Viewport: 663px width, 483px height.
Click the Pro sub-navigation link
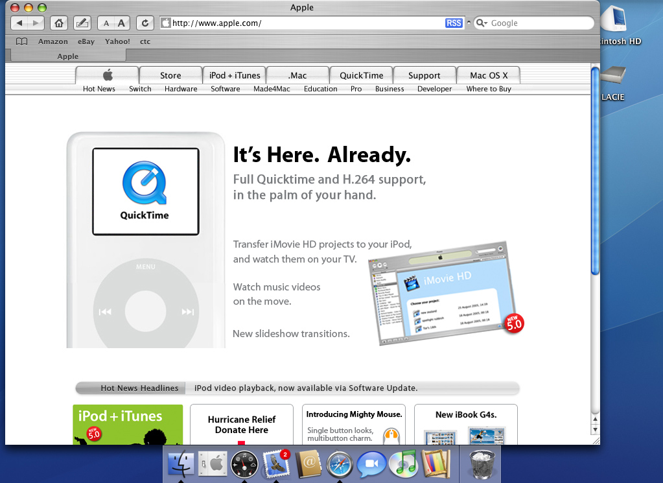tap(356, 89)
